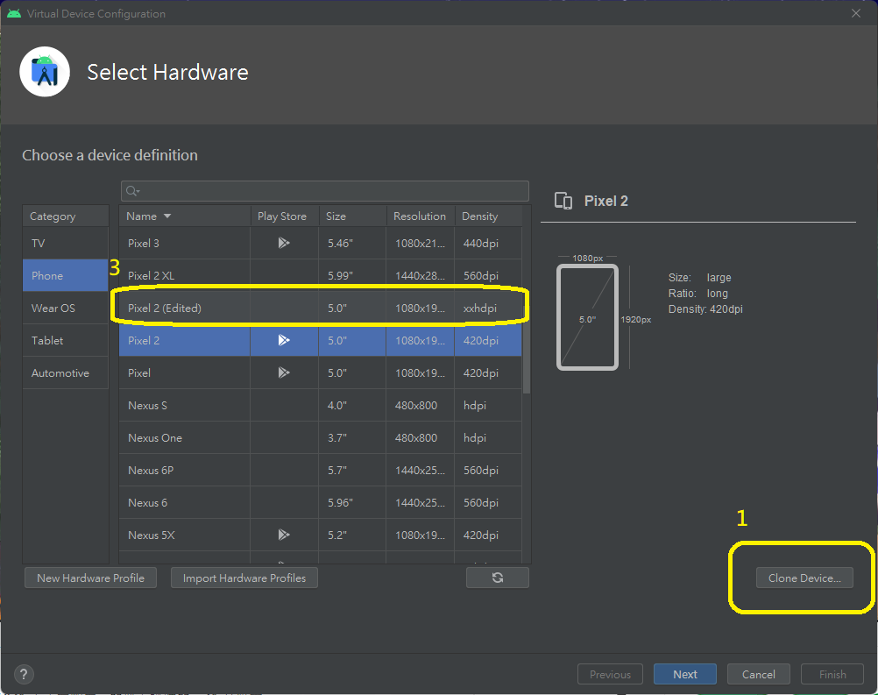Click the device icon beside Pixel 2 title
Viewport: 878px width, 695px height.
tap(563, 201)
